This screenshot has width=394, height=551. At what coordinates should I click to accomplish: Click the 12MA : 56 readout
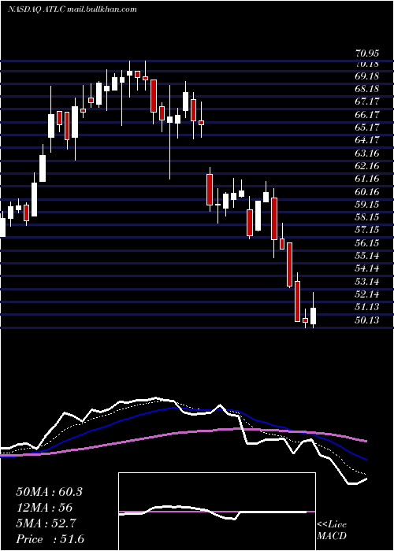pyautogui.click(x=44, y=508)
